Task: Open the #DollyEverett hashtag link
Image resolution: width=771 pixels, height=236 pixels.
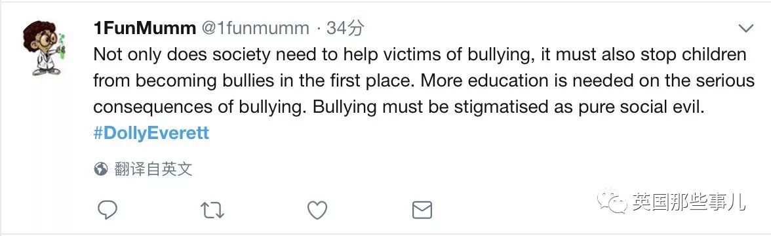Action: (151, 133)
